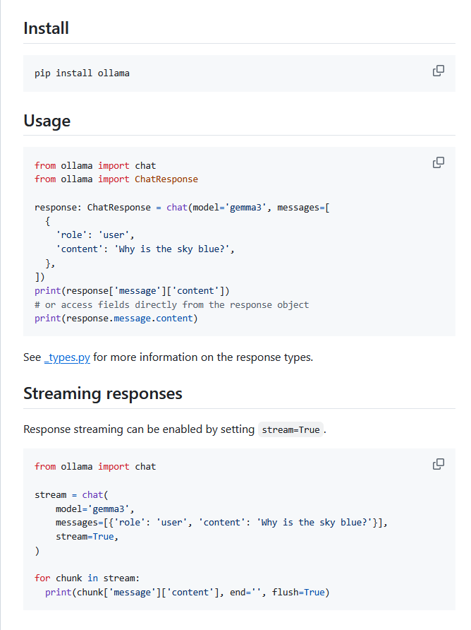Copy the Usage code block

point(438,162)
